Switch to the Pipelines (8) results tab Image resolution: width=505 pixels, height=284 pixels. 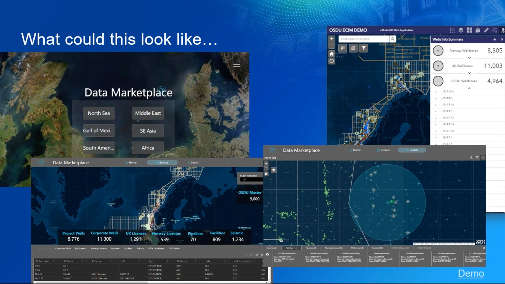pos(311,248)
